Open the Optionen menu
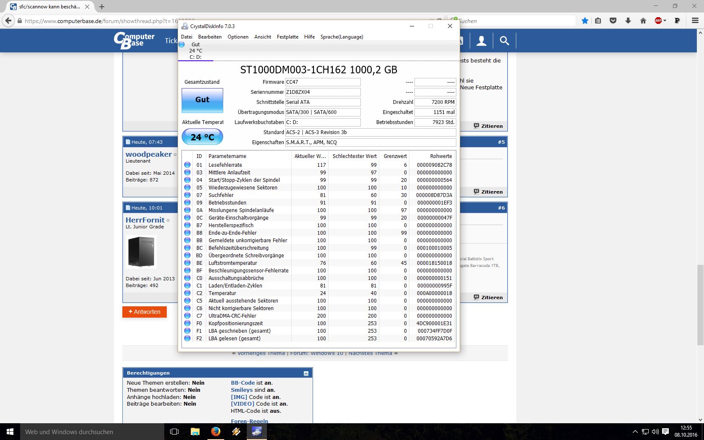Image resolution: width=704 pixels, height=440 pixels. [x=238, y=37]
